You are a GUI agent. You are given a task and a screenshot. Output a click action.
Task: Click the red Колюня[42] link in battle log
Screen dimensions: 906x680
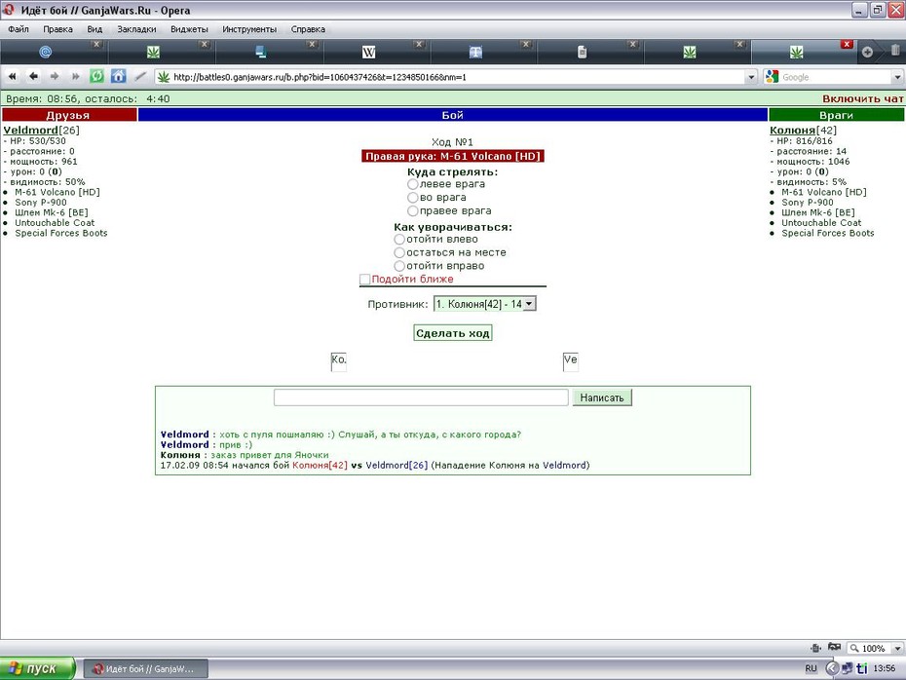[320, 465]
